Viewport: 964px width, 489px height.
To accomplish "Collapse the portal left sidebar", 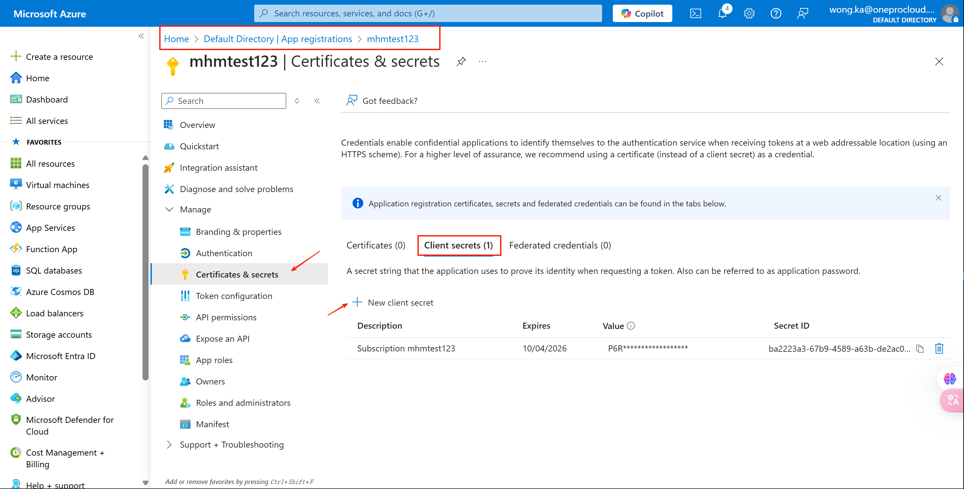I will (x=141, y=36).
